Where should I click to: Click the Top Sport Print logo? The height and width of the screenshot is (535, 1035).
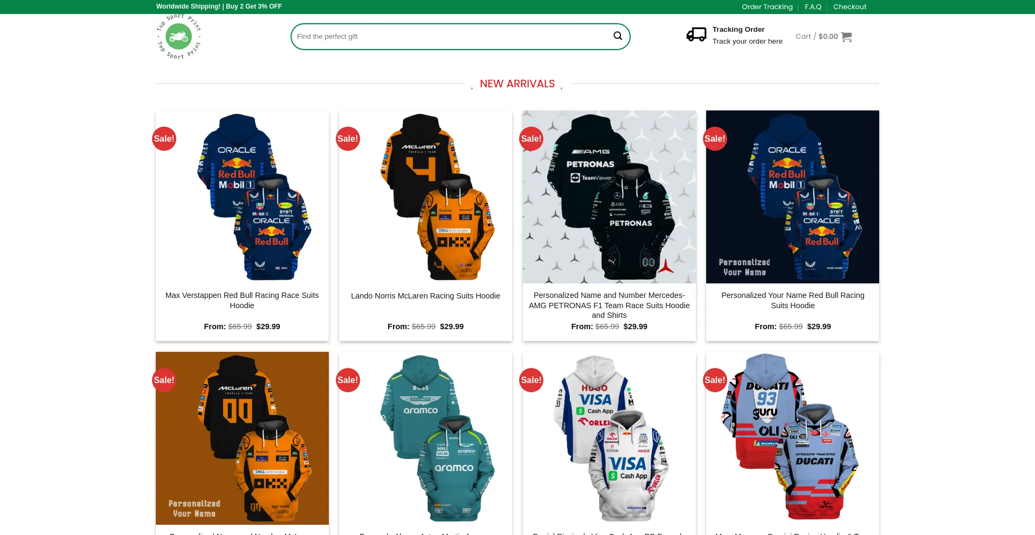coord(178,37)
